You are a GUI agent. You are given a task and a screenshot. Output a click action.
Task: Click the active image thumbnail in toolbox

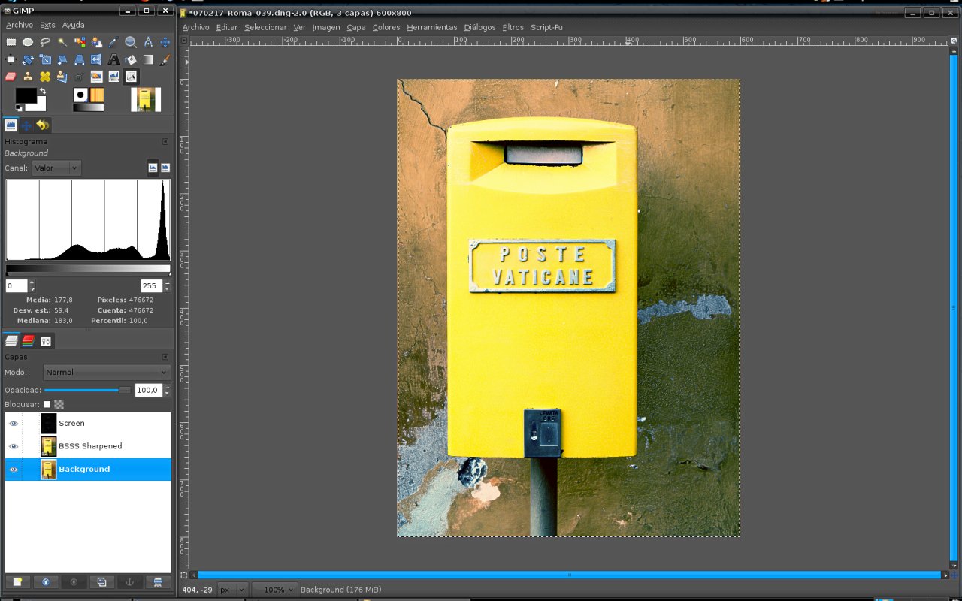click(x=146, y=99)
